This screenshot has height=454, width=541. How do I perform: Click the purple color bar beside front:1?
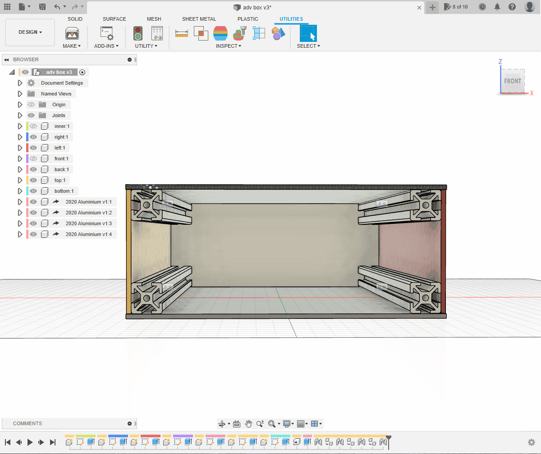tap(28, 159)
